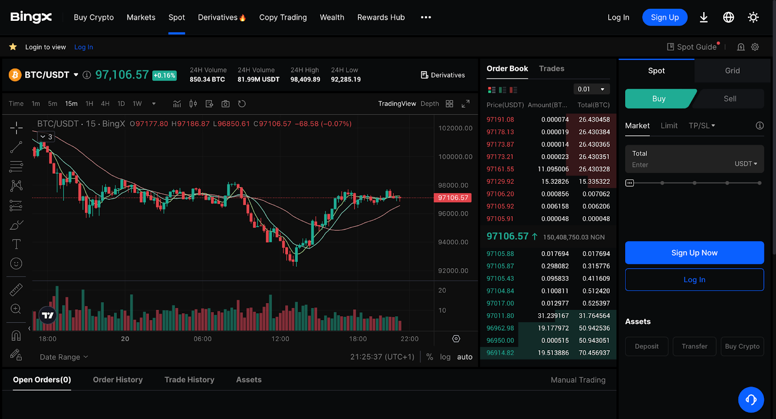Add BTC/USDT to favorites star

(x=13, y=47)
